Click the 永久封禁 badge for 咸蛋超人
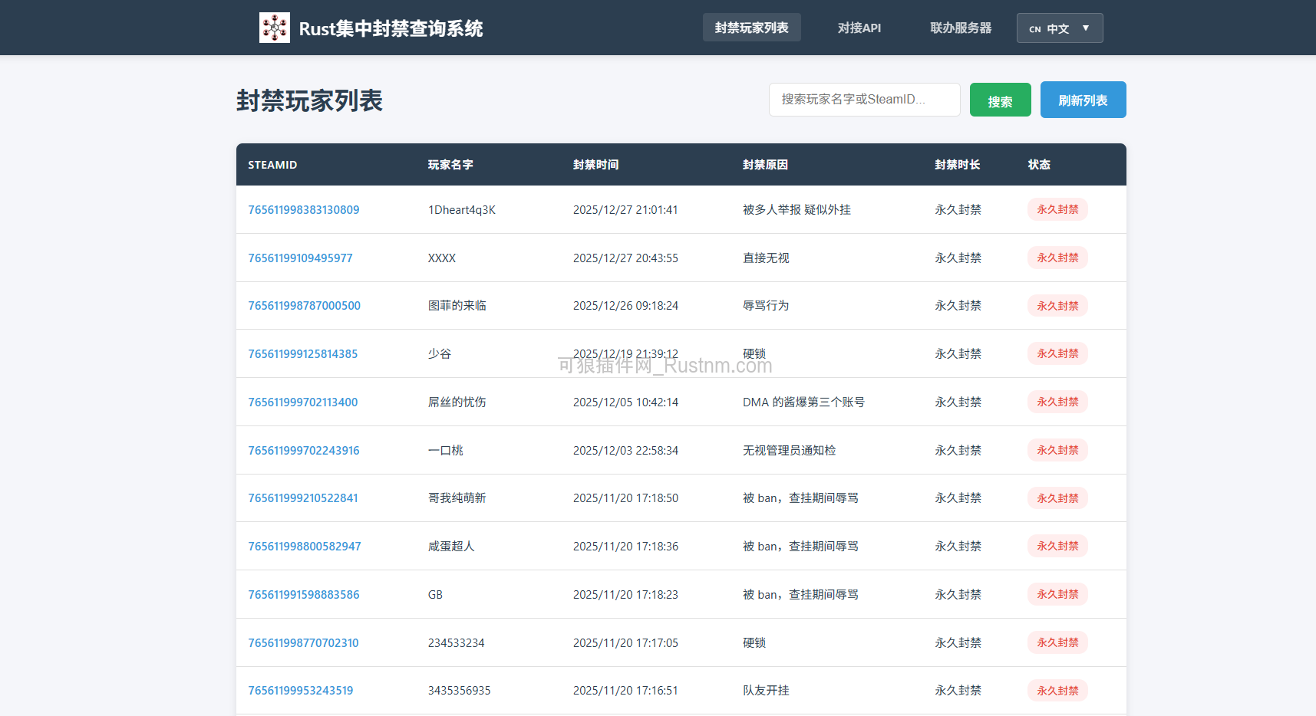1316x716 pixels. pyautogui.click(x=1057, y=546)
